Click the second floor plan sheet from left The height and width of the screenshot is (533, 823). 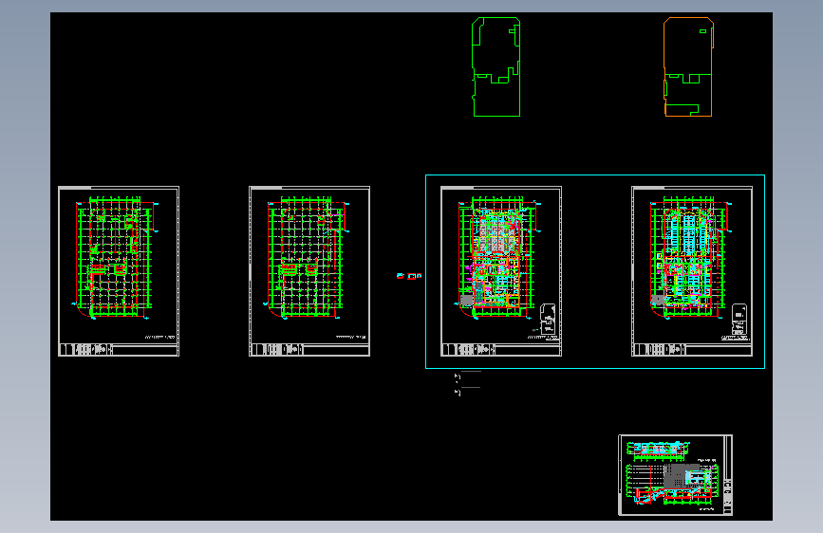tap(309, 271)
